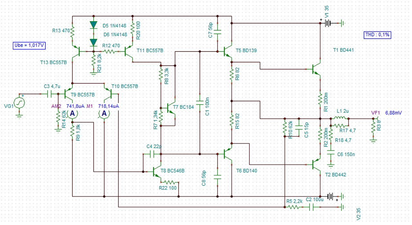Select diode D6 1N4148

94,42
